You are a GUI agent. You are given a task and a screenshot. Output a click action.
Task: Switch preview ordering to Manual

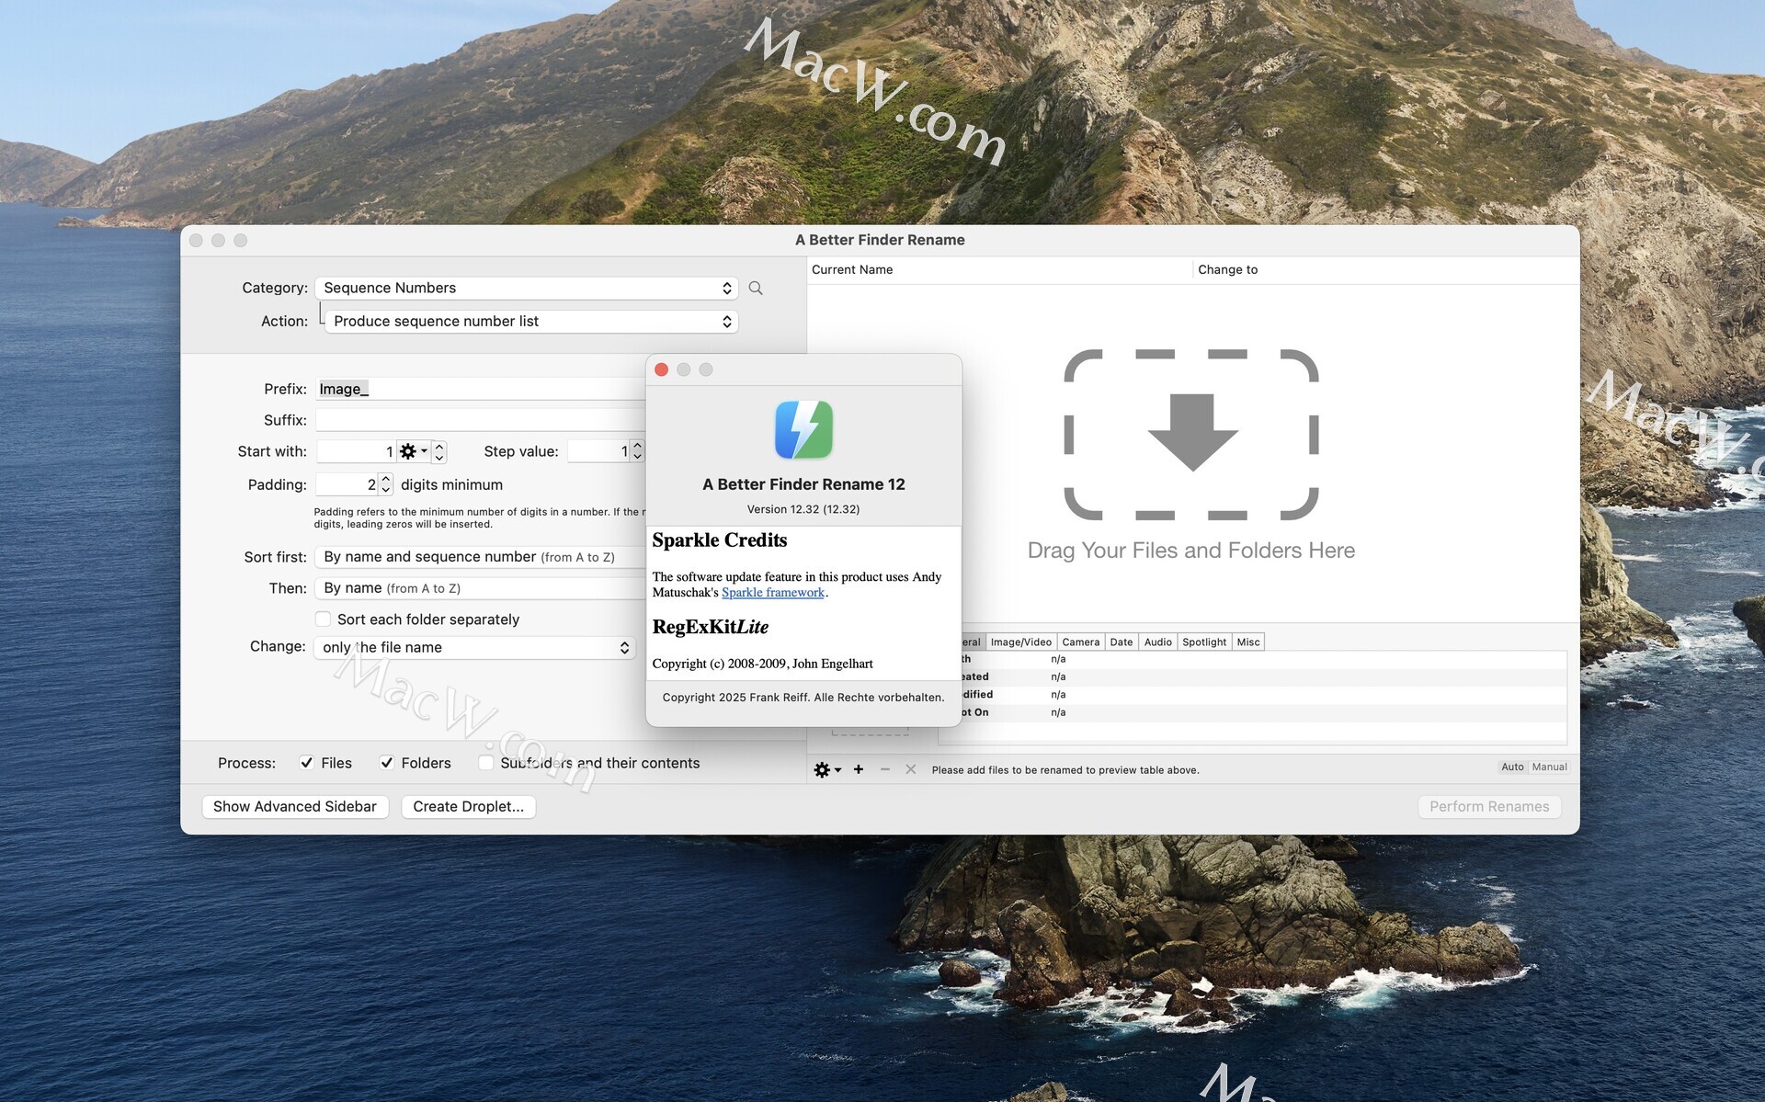pos(1549,767)
